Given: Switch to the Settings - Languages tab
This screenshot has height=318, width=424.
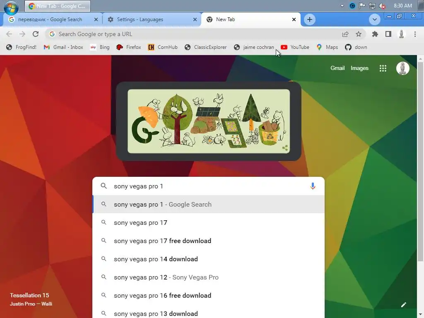Looking at the screenshot, I should coord(140,19).
